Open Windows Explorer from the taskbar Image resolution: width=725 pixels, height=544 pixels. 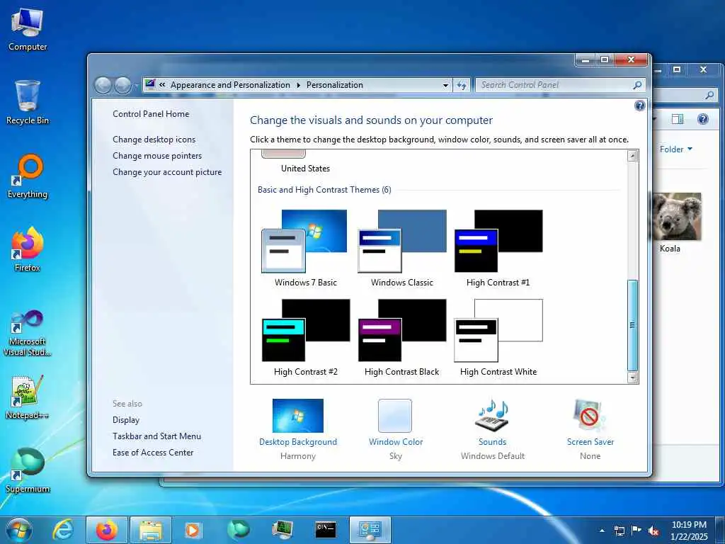[x=151, y=530]
